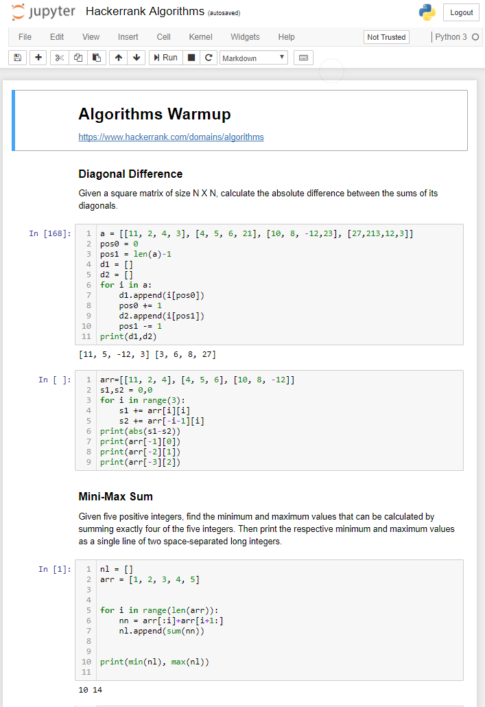Copy selected cells icon
Image resolution: width=485 pixels, height=707 pixels.
pyautogui.click(x=78, y=58)
